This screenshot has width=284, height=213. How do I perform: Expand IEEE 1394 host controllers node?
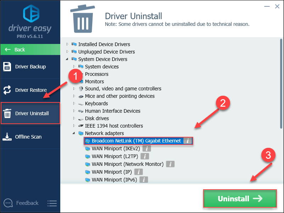click(74, 126)
